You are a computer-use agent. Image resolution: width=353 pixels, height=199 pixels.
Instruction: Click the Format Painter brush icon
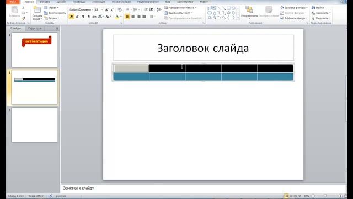[23, 18]
